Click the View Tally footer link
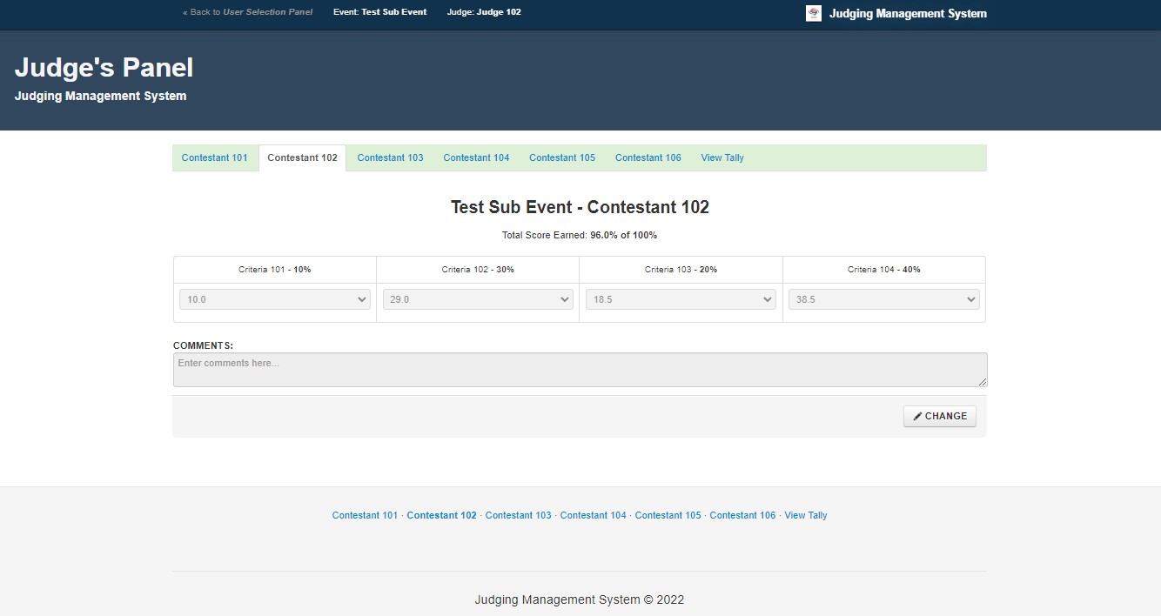Image resolution: width=1161 pixels, height=616 pixels. tap(806, 516)
